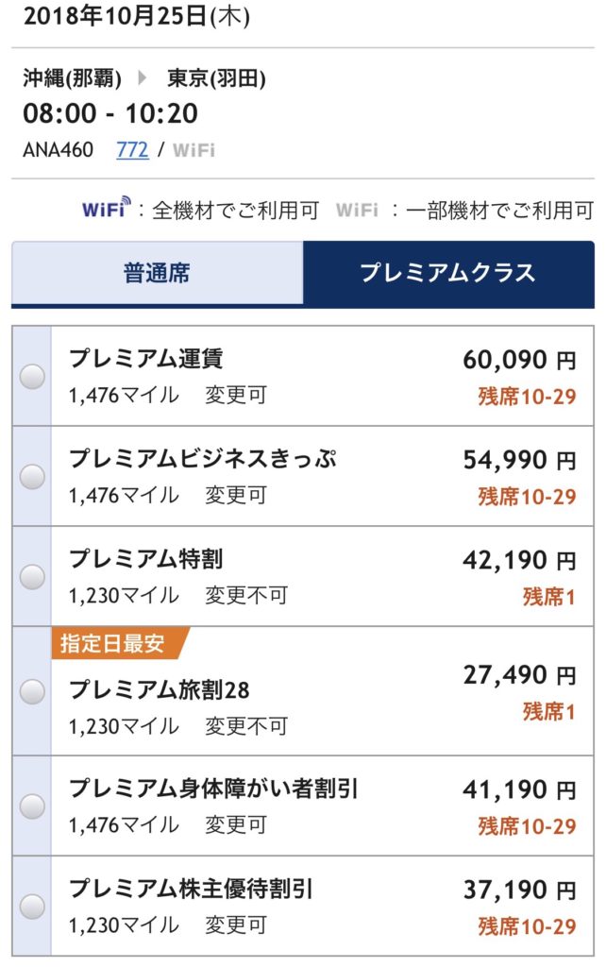The image size is (606, 967).
Task: Click the blue WiFi legend icon
Action: [107, 208]
